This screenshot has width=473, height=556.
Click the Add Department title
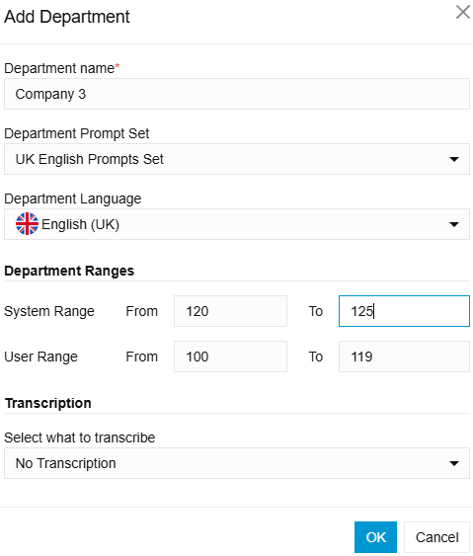click(x=67, y=17)
